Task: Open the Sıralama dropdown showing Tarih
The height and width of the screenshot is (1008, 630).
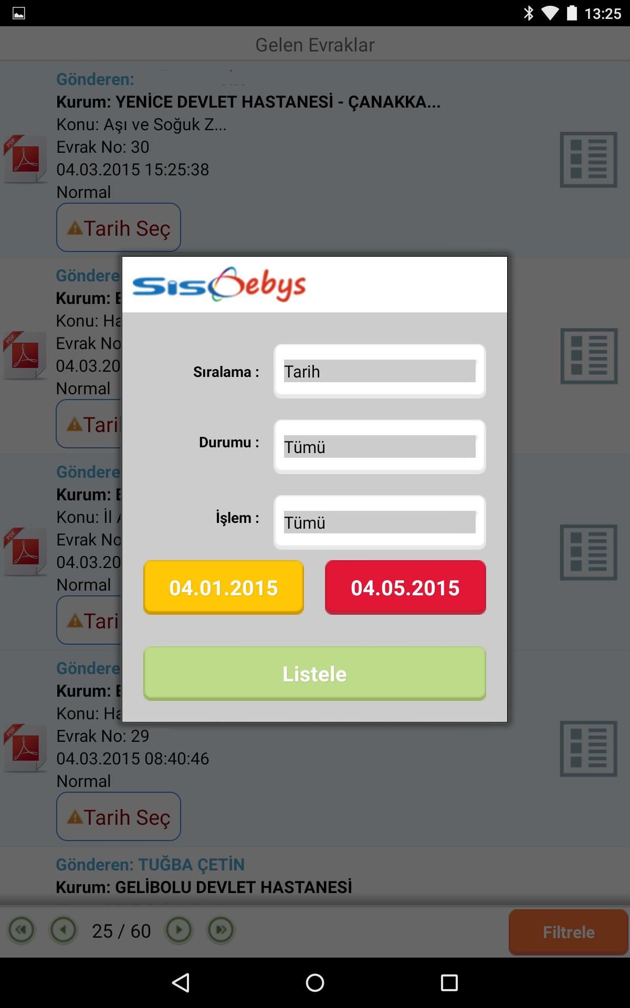Action: click(380, 371)
